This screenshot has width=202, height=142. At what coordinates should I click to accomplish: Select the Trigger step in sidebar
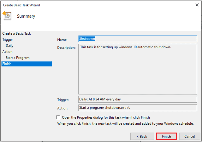tap(8, 40)
